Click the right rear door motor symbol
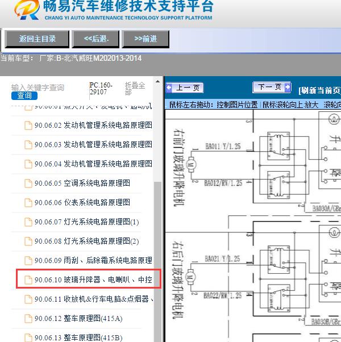 click(190, 277)
